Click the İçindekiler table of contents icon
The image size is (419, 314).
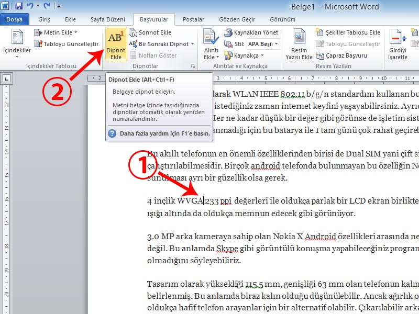(x=17, y=37)
